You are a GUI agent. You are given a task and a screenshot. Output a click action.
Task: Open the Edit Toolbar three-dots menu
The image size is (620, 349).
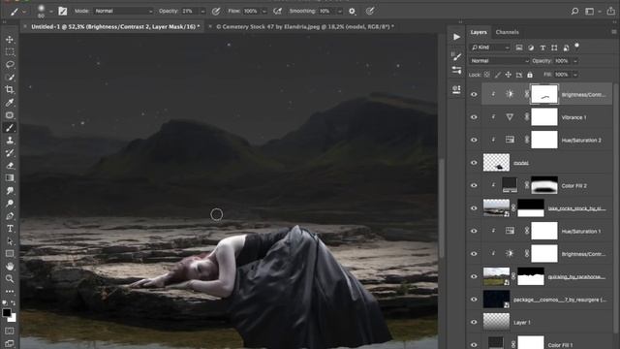pos(10,292)
